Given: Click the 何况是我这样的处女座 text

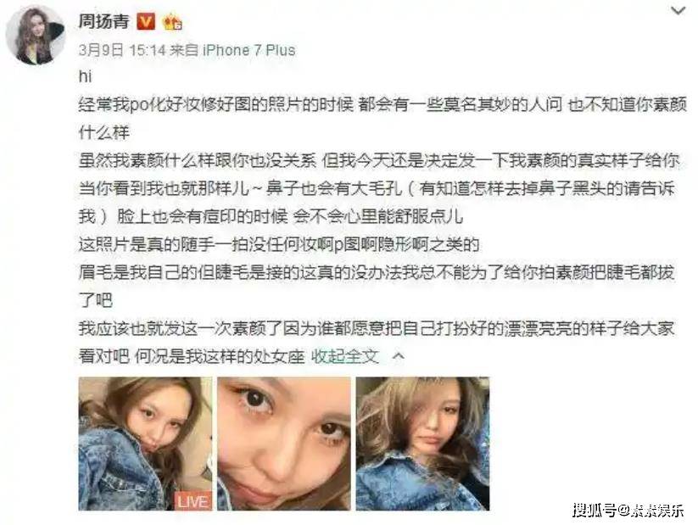Looking at the screenshot, I should (220, 356).
